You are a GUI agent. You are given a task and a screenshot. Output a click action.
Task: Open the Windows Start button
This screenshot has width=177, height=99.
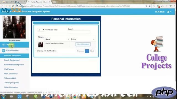click(x=3, y=97)
